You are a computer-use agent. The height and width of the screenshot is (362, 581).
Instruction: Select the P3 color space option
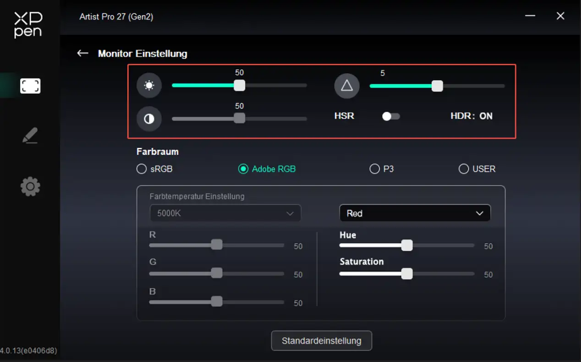[374, 169]
